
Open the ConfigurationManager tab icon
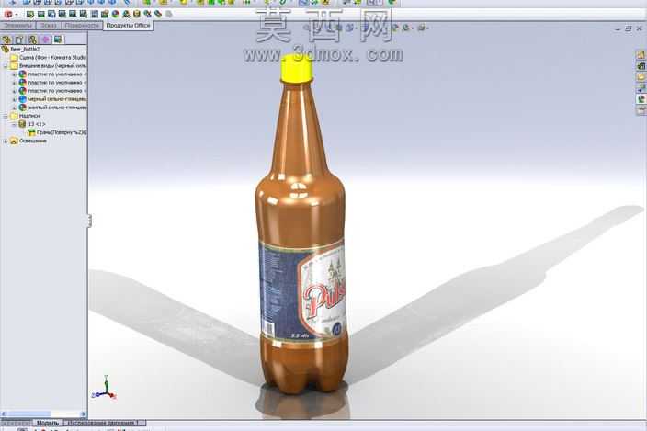pos(32,40)
